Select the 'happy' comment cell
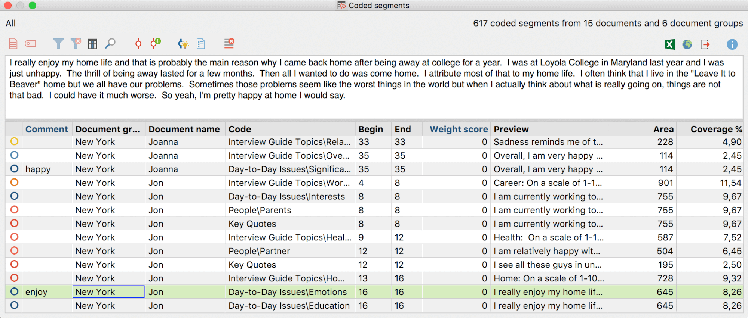The height and width of the screenshot is (318, 748). (x=47, y=169)
